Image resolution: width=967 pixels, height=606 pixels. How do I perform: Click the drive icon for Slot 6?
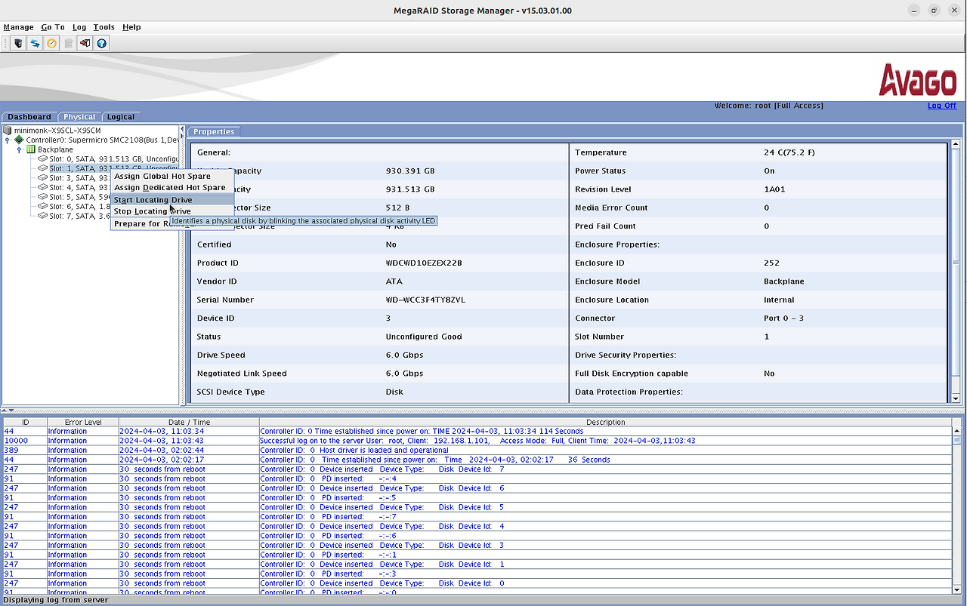click(x=43, y=206)
